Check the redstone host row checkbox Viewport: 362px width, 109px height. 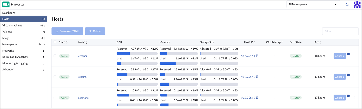[55, 98]
